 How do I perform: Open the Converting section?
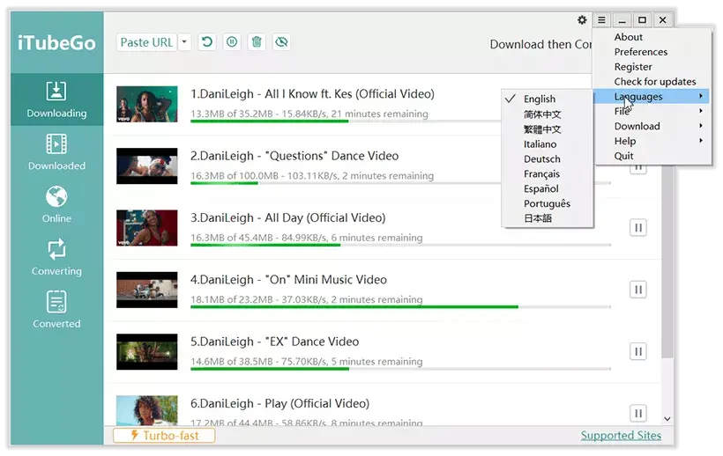(56, 257)
